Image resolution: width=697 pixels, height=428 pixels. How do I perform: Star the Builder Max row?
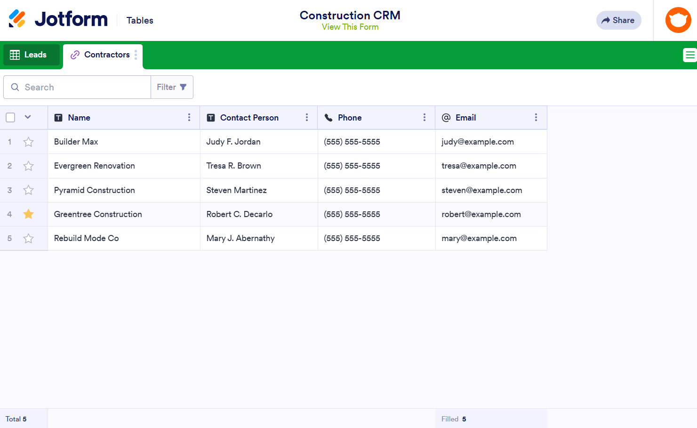(x=29, y=142)
